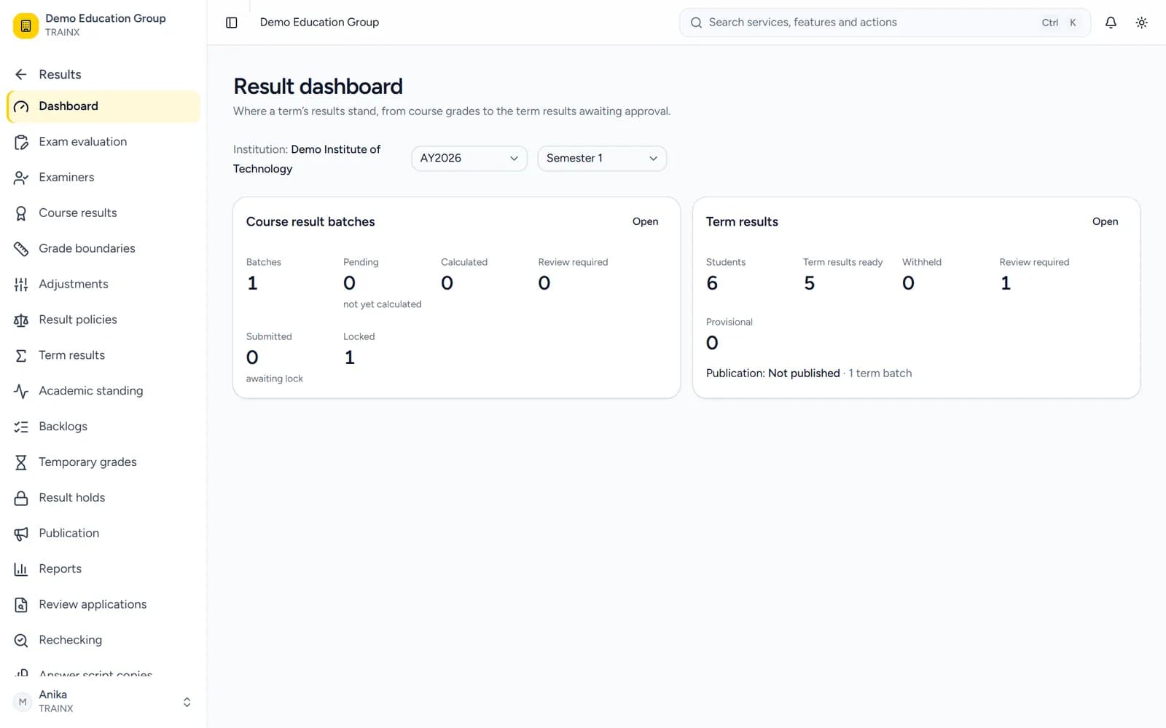Click the Withheld label

922,262
